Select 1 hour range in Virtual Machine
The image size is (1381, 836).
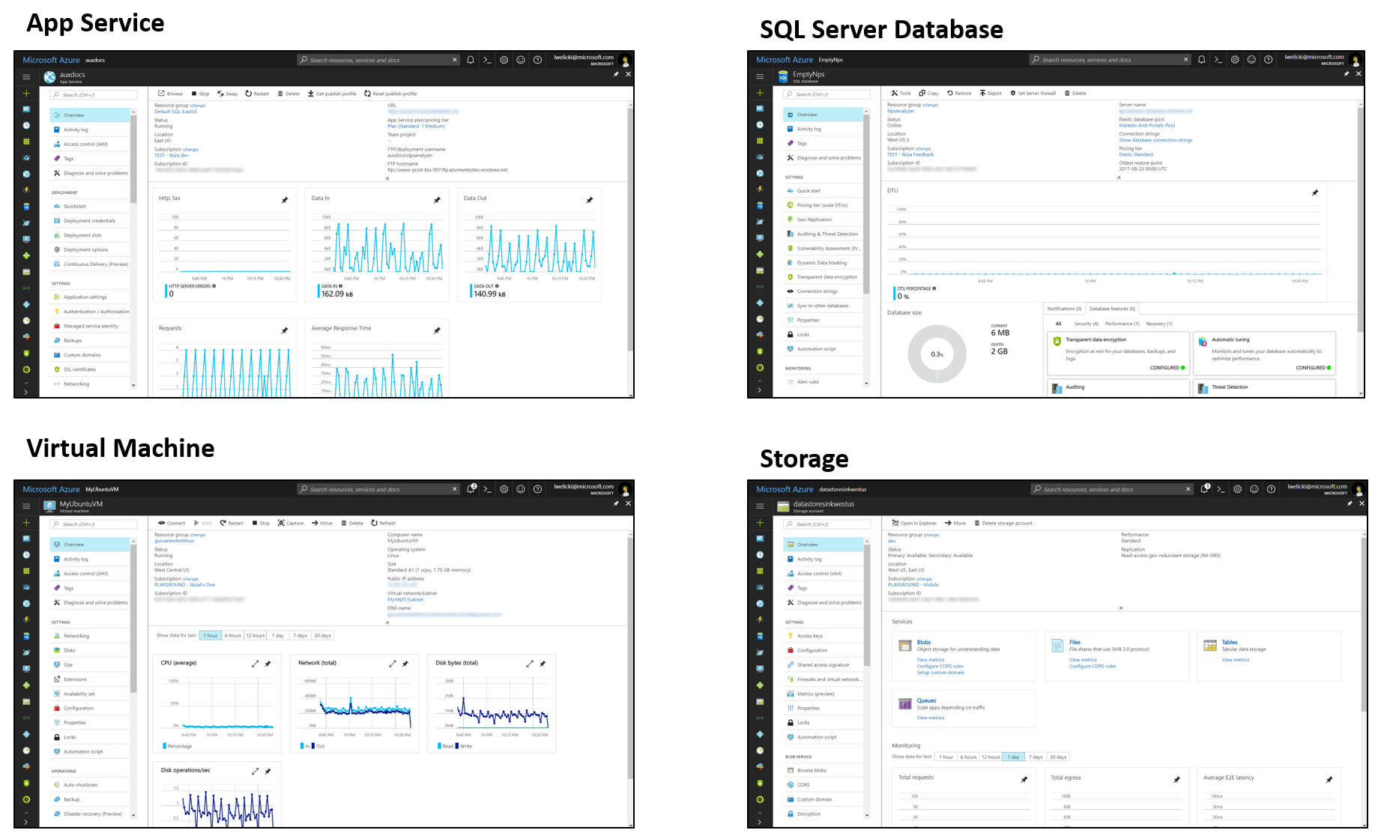(x=210, y=635)
